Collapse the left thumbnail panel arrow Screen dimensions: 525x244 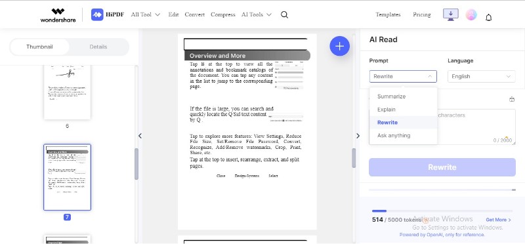point(140,136)
